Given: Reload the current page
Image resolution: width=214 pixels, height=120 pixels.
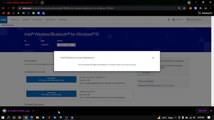Looking at the screenshot, I should (13, 8).
